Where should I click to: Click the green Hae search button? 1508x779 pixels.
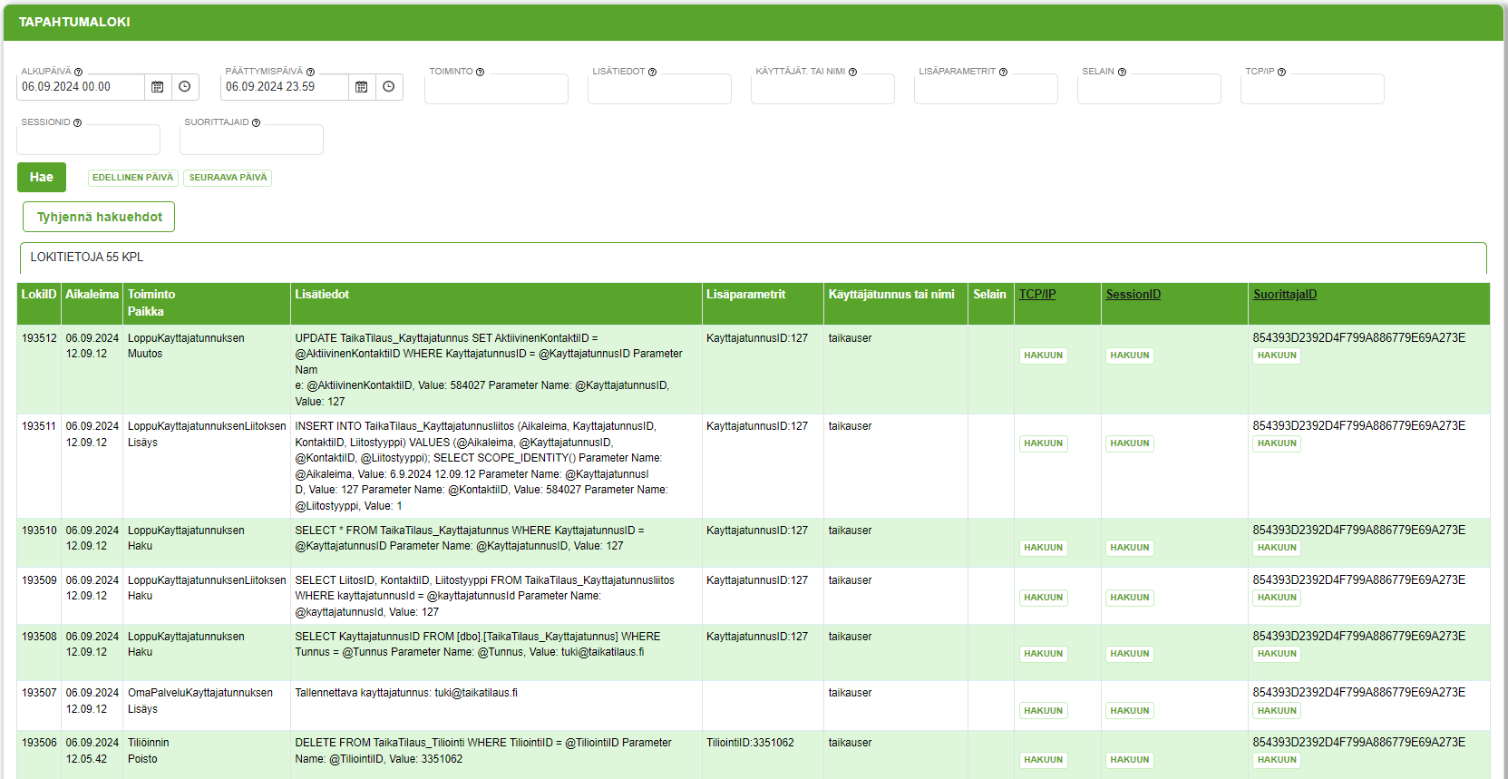tap(42, 177)
